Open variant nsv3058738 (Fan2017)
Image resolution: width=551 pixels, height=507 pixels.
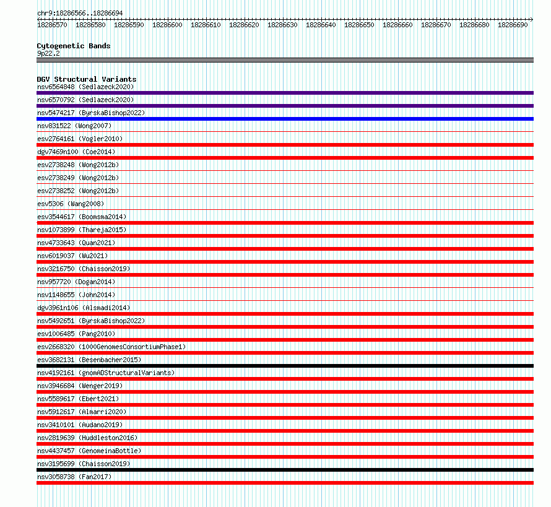coord(74,477)
